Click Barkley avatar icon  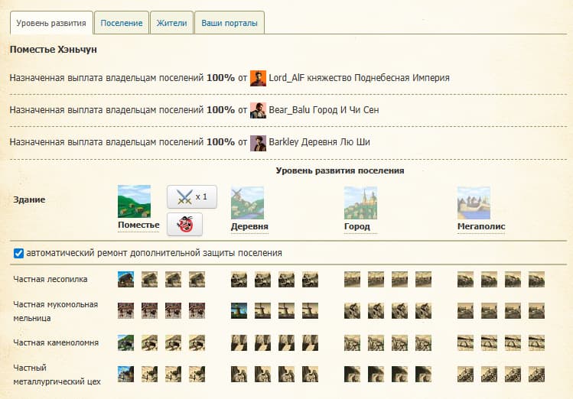(259, 143)
